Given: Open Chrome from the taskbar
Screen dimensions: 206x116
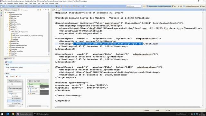Looking at the screenshot, I should pos(13,114).
